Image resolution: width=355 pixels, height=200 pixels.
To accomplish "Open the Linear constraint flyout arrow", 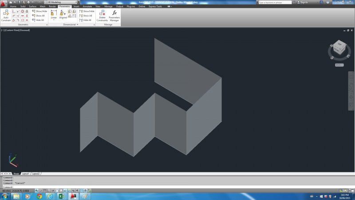I will click(x=54, y=20).
